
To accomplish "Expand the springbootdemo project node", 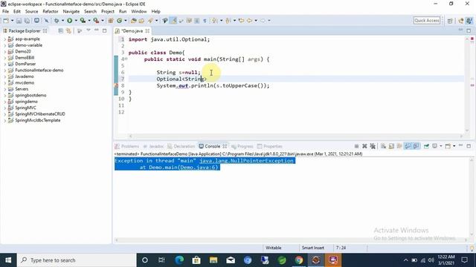I will pyautogui.click(x=5, y=96).
